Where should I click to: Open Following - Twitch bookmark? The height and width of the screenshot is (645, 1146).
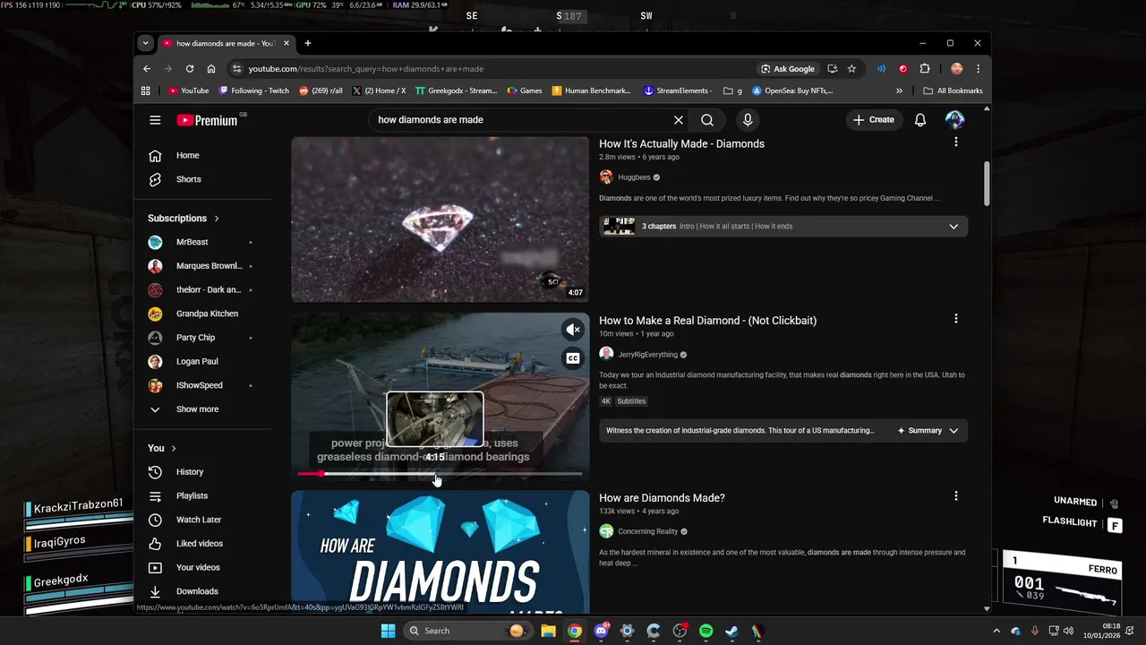[x=253, y=90]
